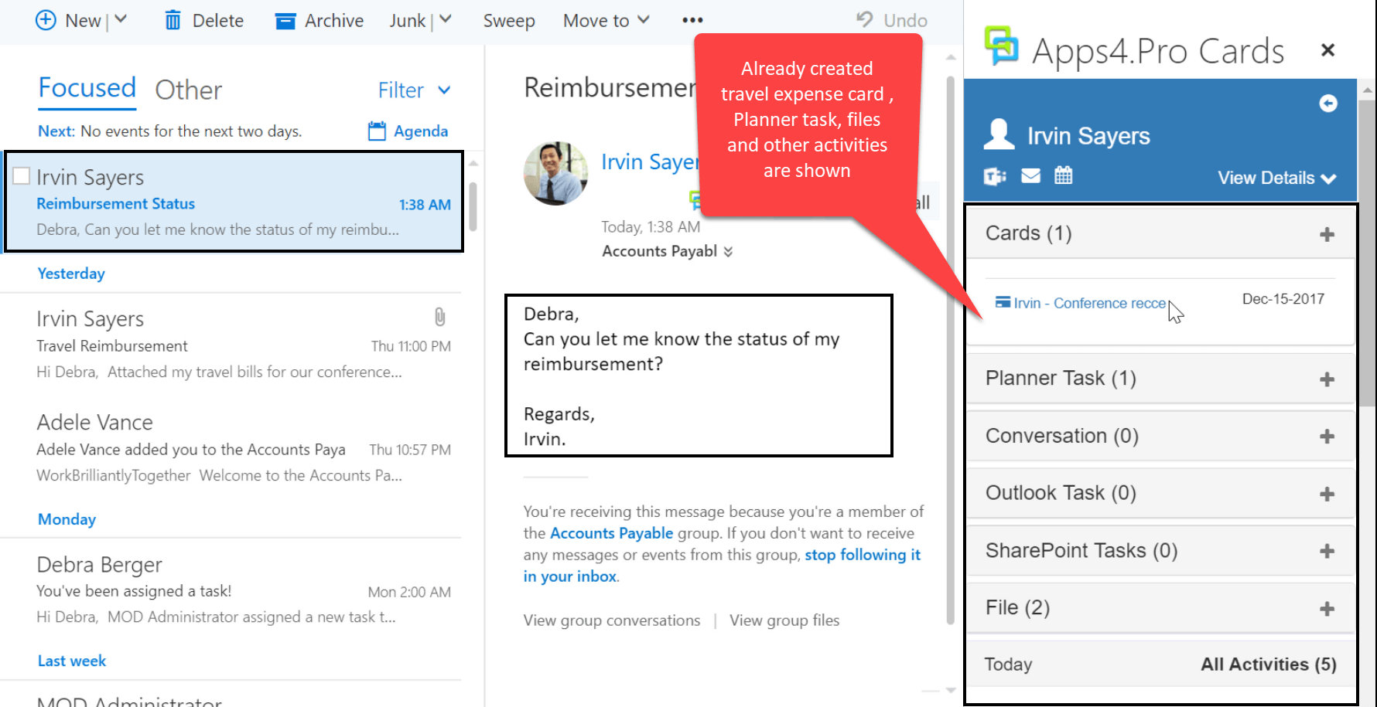Screen dimensions: 1377x707
Task: Switch to the Other inbox tab
Action: pyautogui.click(x=188, y=90)
